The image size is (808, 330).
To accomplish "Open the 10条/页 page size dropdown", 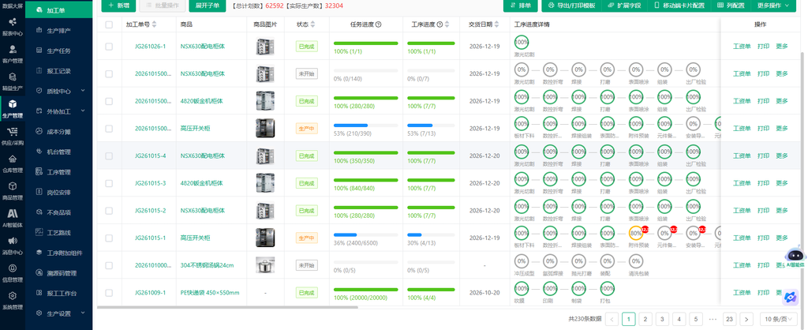I will (x=778, y=319).
